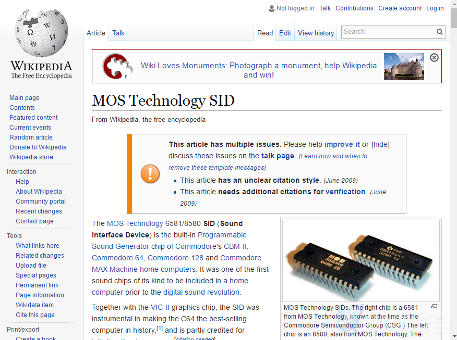Select the Read tab
457x340 pixels.
tap(265, 33)
